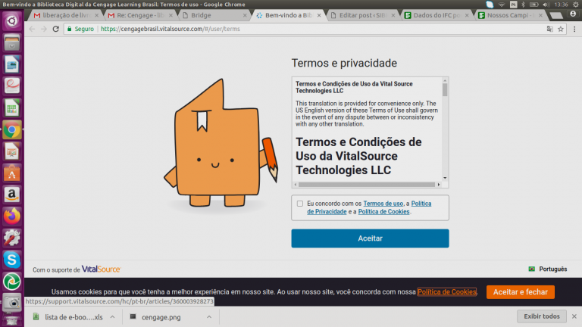Click the browser back arrow

coord(33,29)
